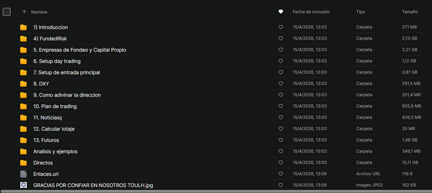Image resolution: width=432 pixels, height=193 pixels.
Task: Toggle sort direction arrow beside Nombre
Action: pos(24,12)
